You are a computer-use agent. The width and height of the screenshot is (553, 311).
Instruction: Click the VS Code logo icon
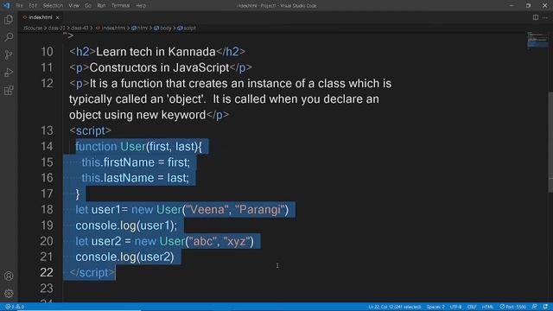(x=6, y=5)
